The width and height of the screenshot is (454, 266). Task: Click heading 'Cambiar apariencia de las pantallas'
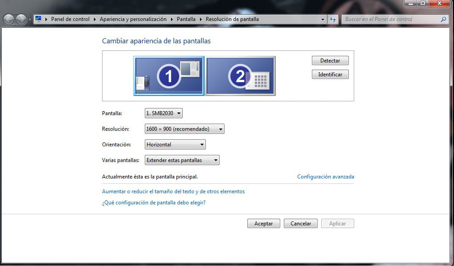coord(156,41)
